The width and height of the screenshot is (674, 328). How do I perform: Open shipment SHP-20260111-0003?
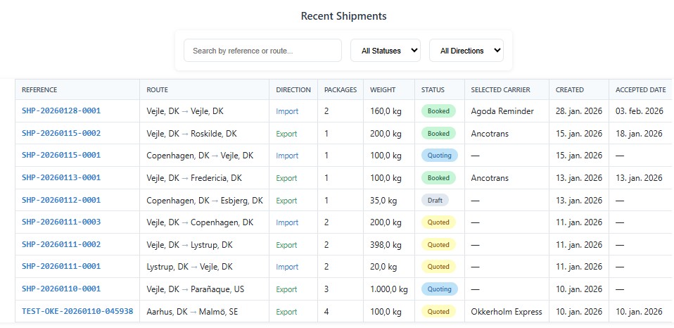click(61, 222)
